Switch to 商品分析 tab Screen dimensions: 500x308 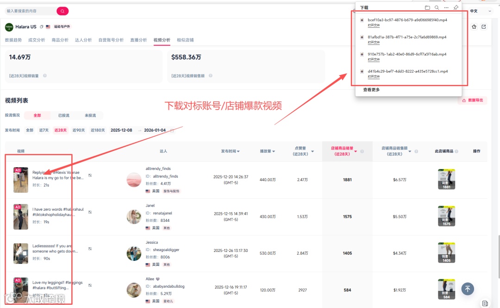(x=60, y=40)
